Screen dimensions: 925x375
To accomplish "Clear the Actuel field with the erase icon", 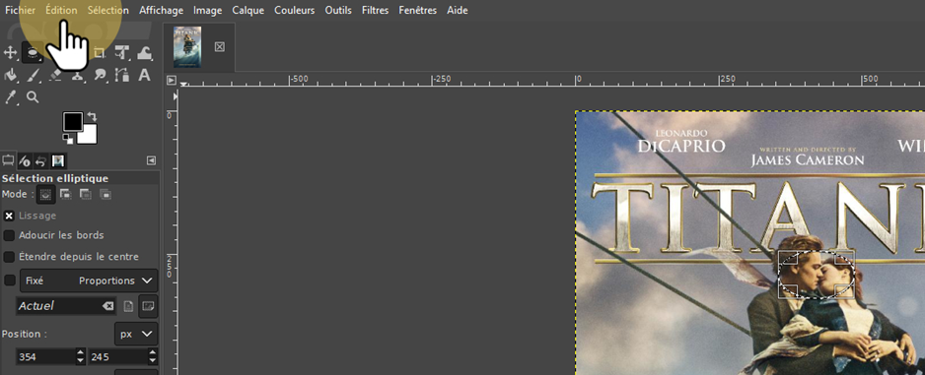I will [107, 306].
